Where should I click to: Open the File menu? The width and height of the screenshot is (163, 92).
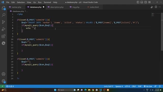(x=8, y=2)
